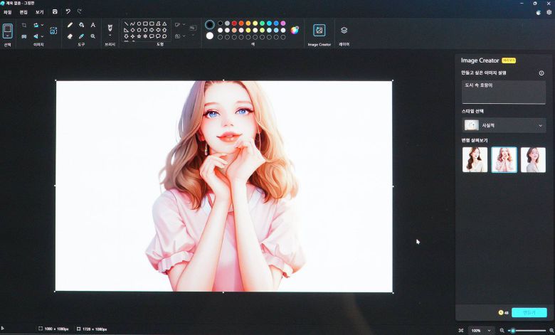Pick the red color swatch
Screen dimensions: 555x335
pos(234,23)
